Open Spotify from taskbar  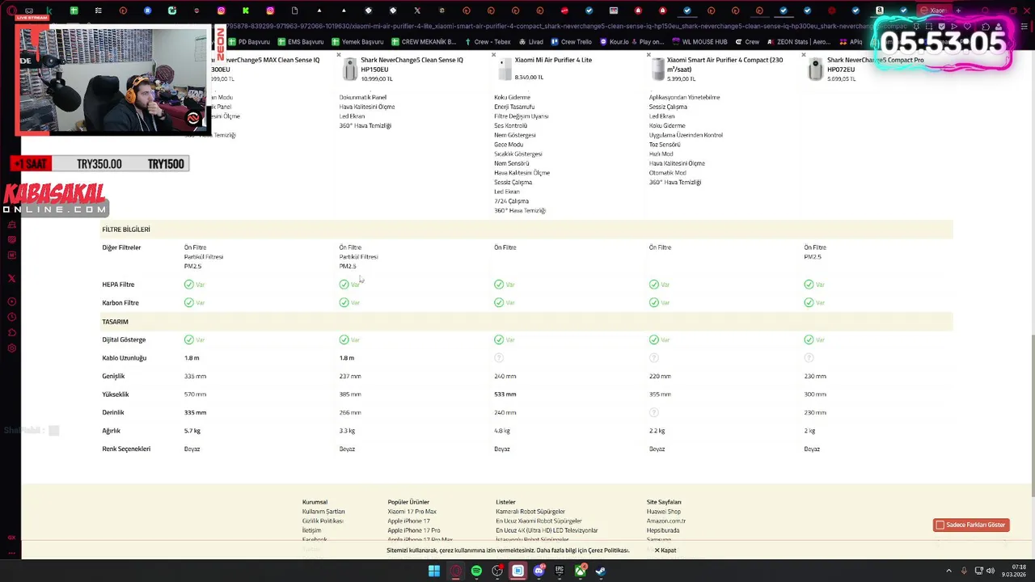(476, 571)
